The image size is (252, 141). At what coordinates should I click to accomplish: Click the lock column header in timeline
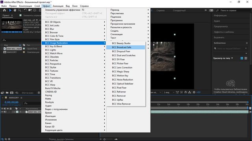(x=11, y=108)
